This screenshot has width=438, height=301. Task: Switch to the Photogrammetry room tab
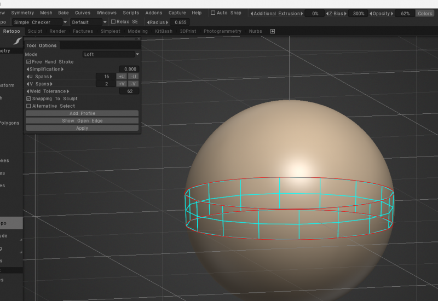(222, 31)
